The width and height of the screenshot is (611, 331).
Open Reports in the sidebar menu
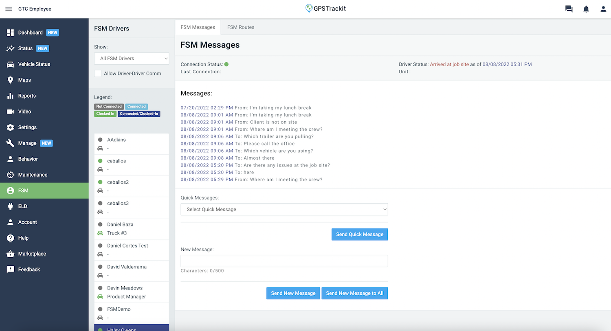(27, 96)
